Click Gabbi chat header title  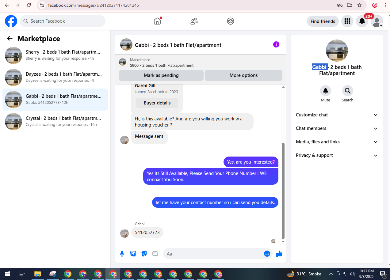coord(178,45)
